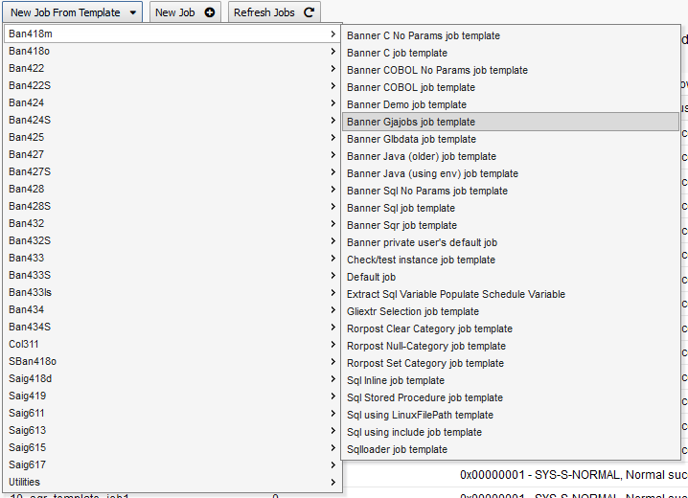Viewport: 688px width, 498px height.
Task: Expand the Utilities submenu arrow
Action: pyautogui.click(x=333, y=482)
